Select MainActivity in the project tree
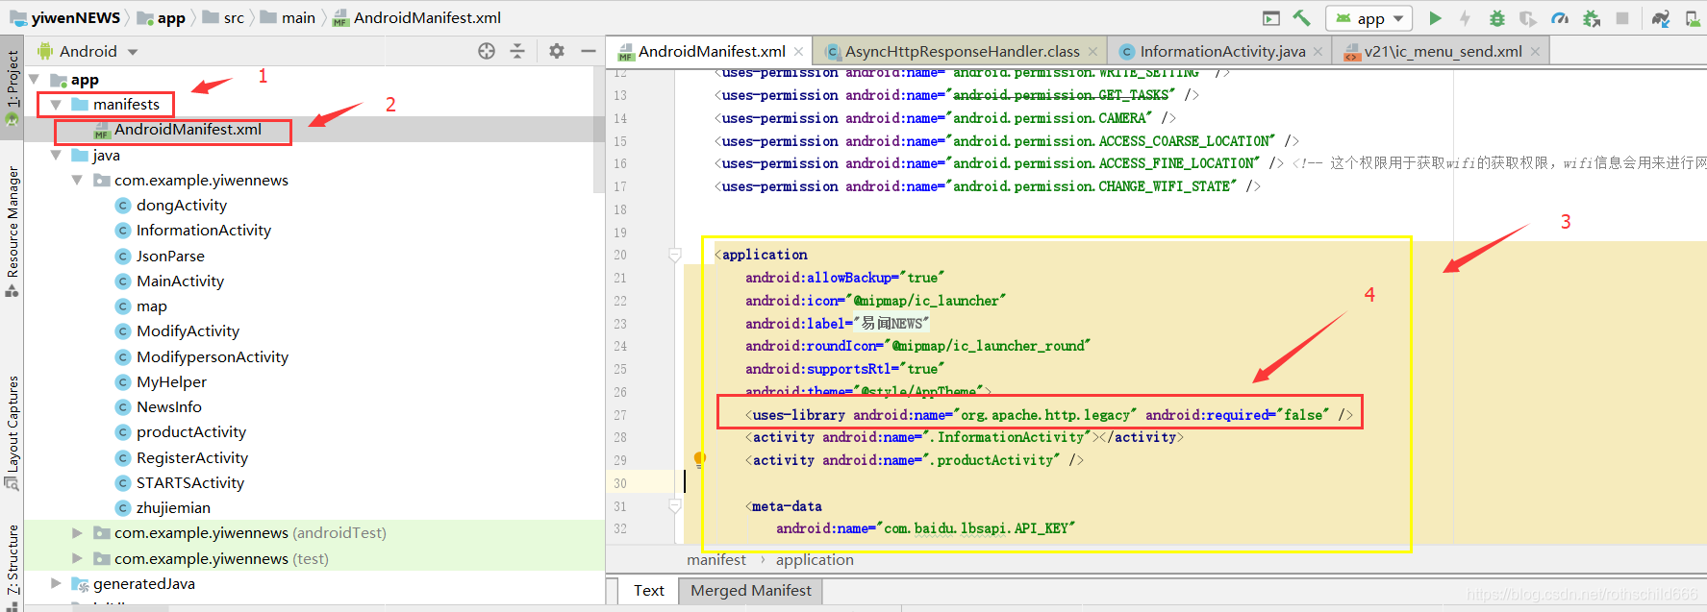 click(x=180, y=281)
